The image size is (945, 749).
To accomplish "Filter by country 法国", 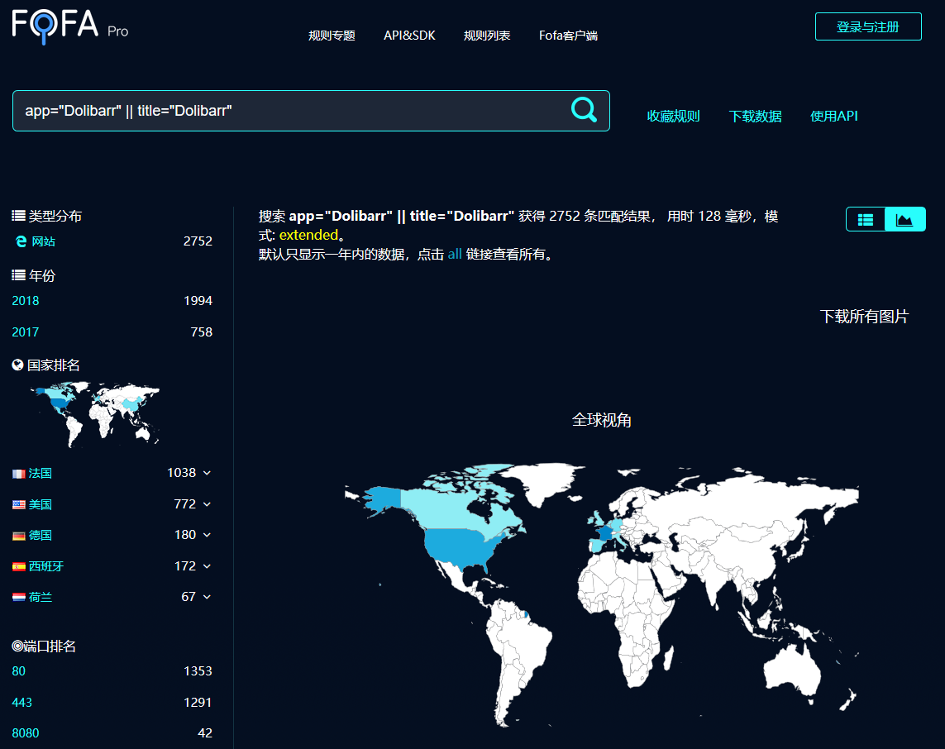I will click(41, 473).
